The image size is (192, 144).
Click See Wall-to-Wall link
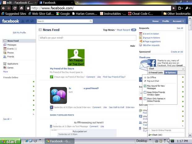pos(116,107)
